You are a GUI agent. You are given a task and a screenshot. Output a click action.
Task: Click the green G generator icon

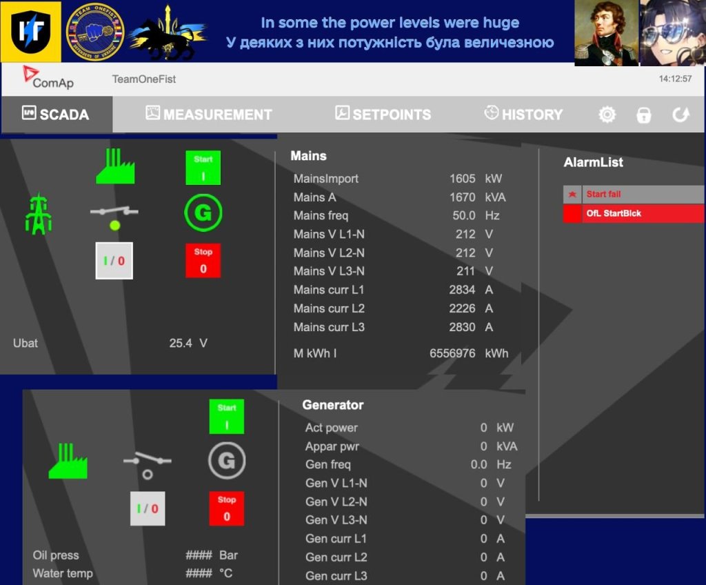[x=203, y=213]
